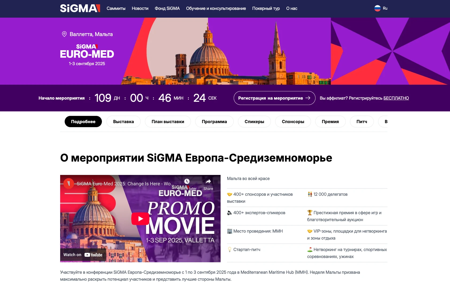
Task: Open the План выставки tab
Action: point(168,122)
